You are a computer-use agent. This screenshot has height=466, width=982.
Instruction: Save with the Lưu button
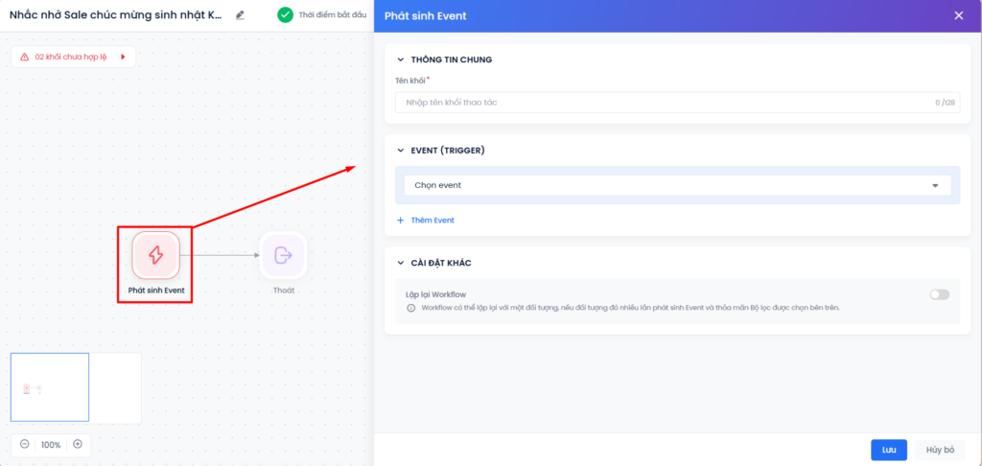[x=889, y=450]
